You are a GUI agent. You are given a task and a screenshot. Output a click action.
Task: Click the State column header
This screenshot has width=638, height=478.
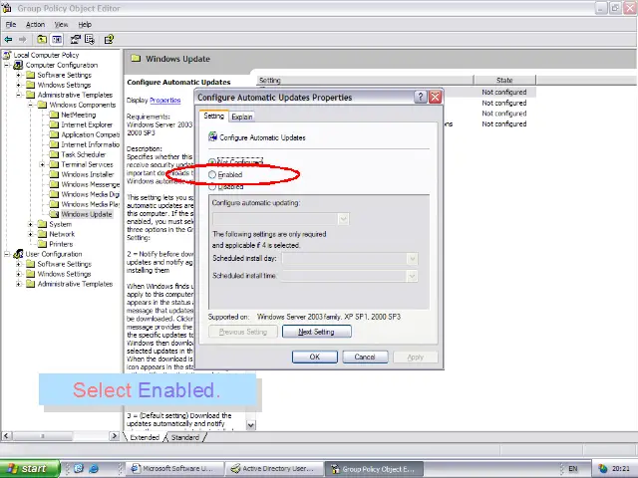tap(504, 80)
